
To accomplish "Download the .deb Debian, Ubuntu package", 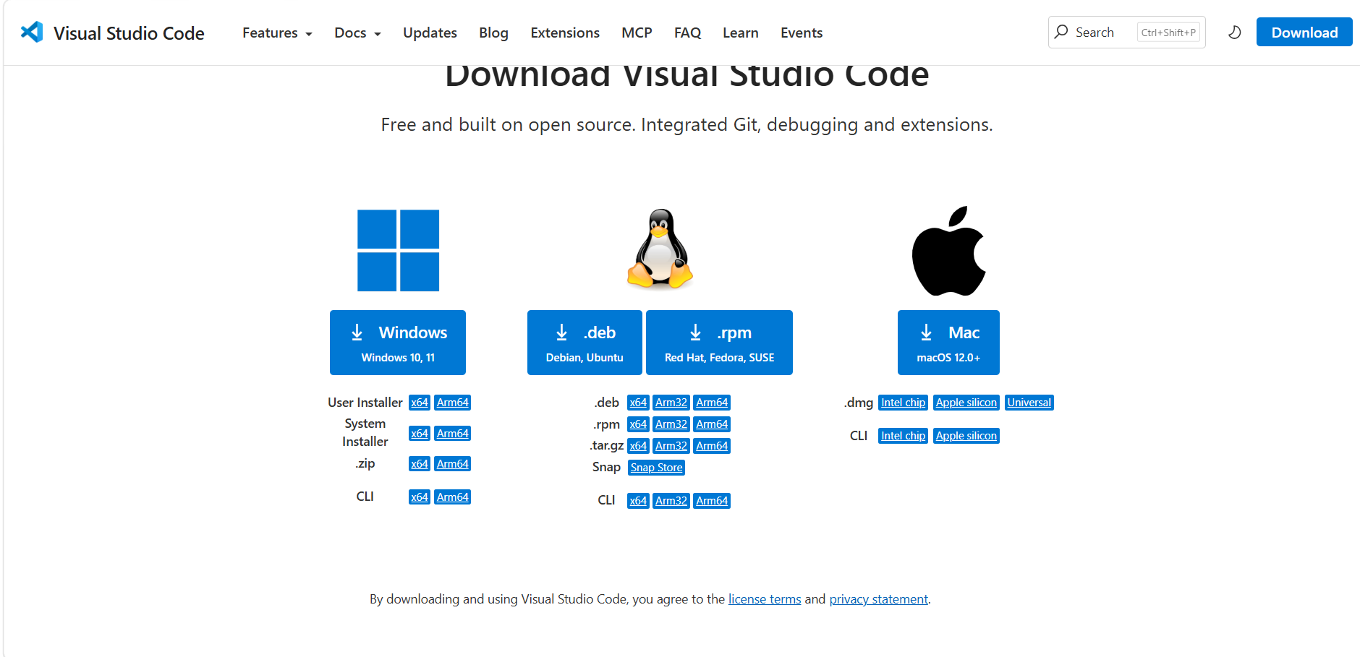I will pyautogui.click(x=585, y=343).
